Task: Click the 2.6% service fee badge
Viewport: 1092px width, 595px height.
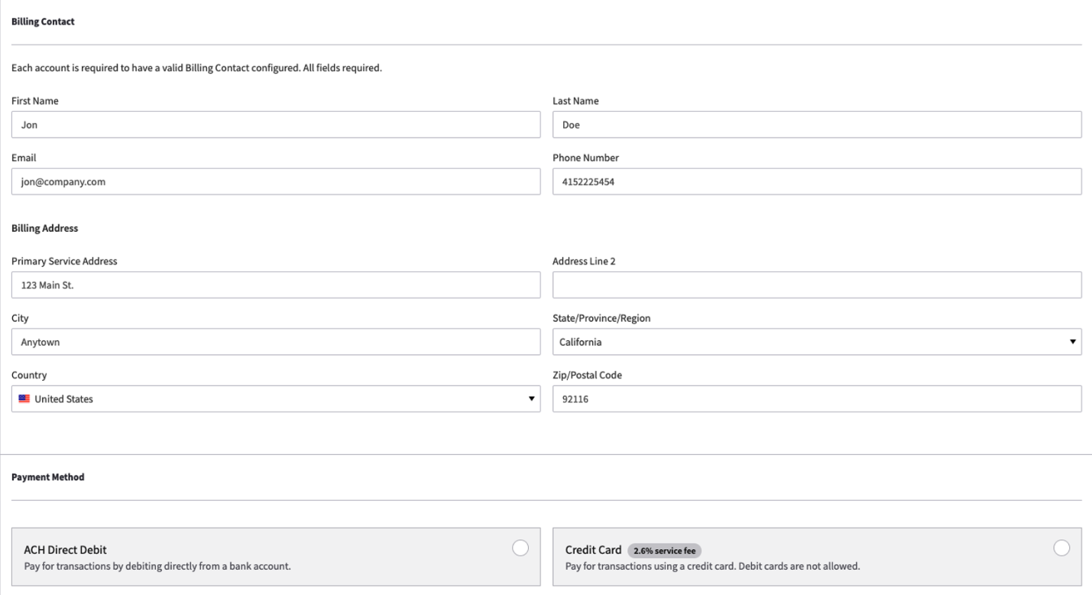Action: 665,550
